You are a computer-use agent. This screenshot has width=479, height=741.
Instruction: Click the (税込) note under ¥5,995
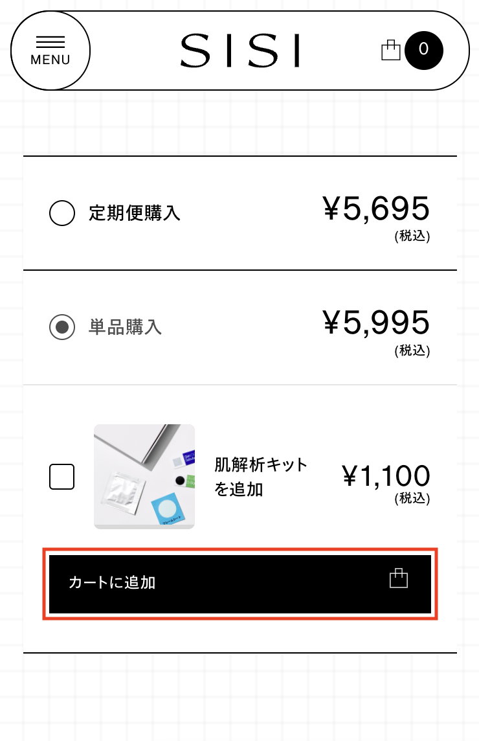tap(412, 350)
